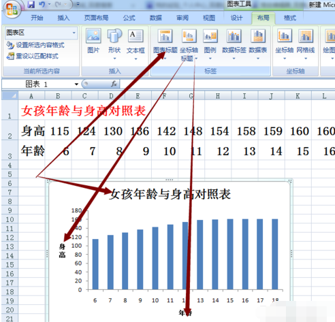Click the fx insert function button
The width and height of the screenshot is (335, 322).
(x=114, y=84)
